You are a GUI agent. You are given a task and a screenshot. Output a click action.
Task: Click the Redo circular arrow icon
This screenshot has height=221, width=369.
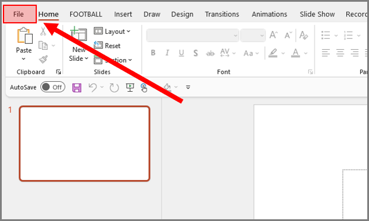click(114, 88)
